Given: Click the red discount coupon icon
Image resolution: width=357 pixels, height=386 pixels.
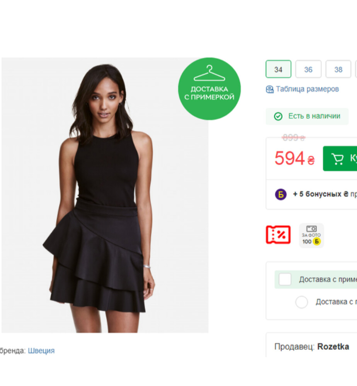Looking at the screenshot, I should [278, 235].
